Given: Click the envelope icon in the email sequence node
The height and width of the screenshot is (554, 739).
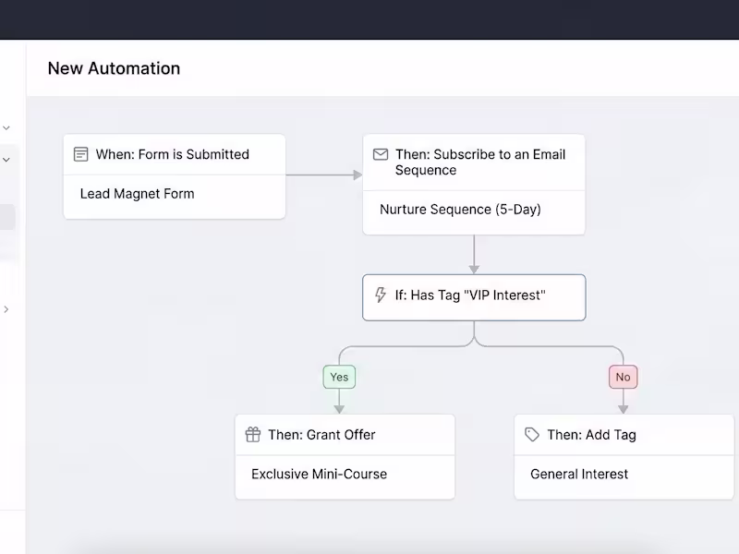Looking at the screenshot, I should 381,154.
